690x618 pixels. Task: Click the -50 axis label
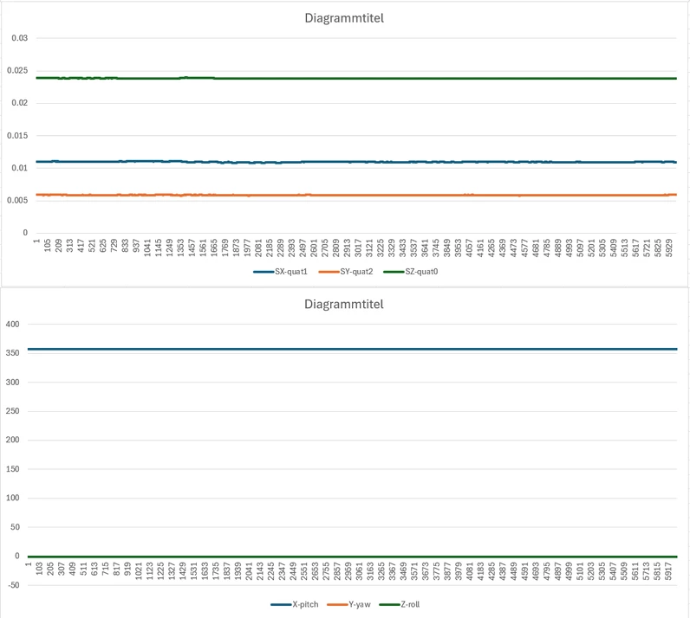coord(14,585)
